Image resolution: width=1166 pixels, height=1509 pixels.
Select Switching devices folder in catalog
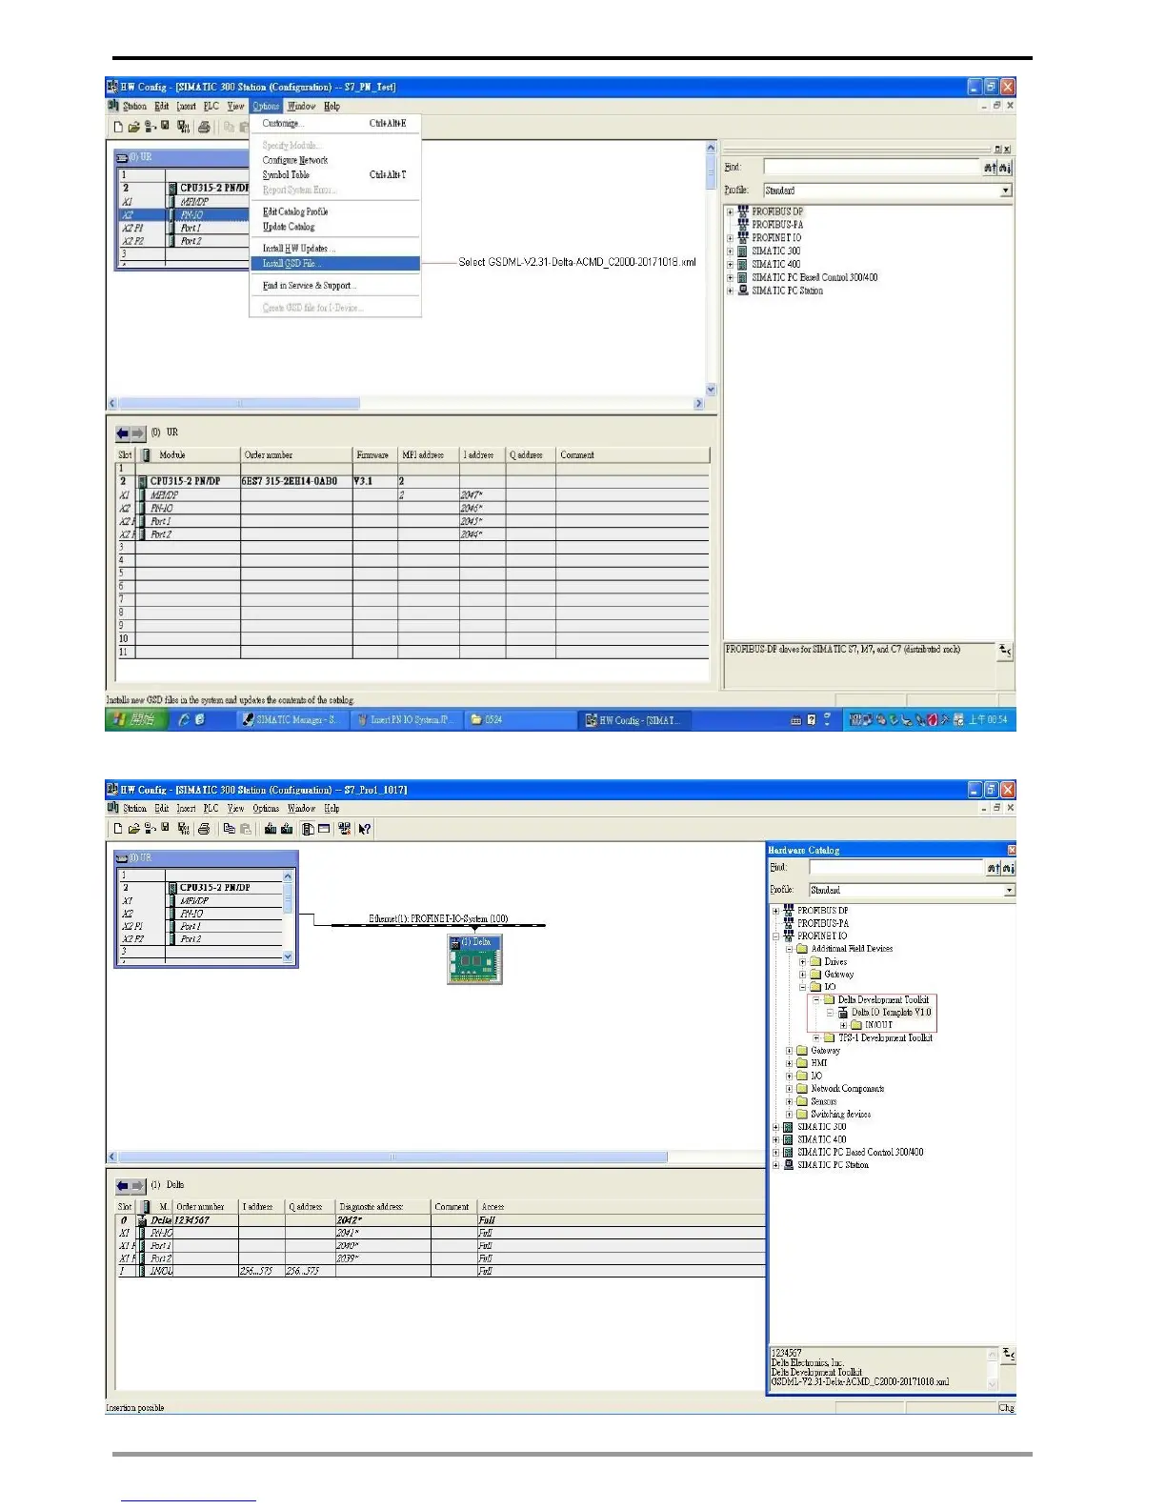click(840, 1114)
